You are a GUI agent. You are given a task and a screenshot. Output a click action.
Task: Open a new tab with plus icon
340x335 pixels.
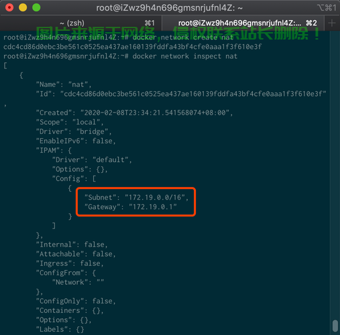coord(332,23)
